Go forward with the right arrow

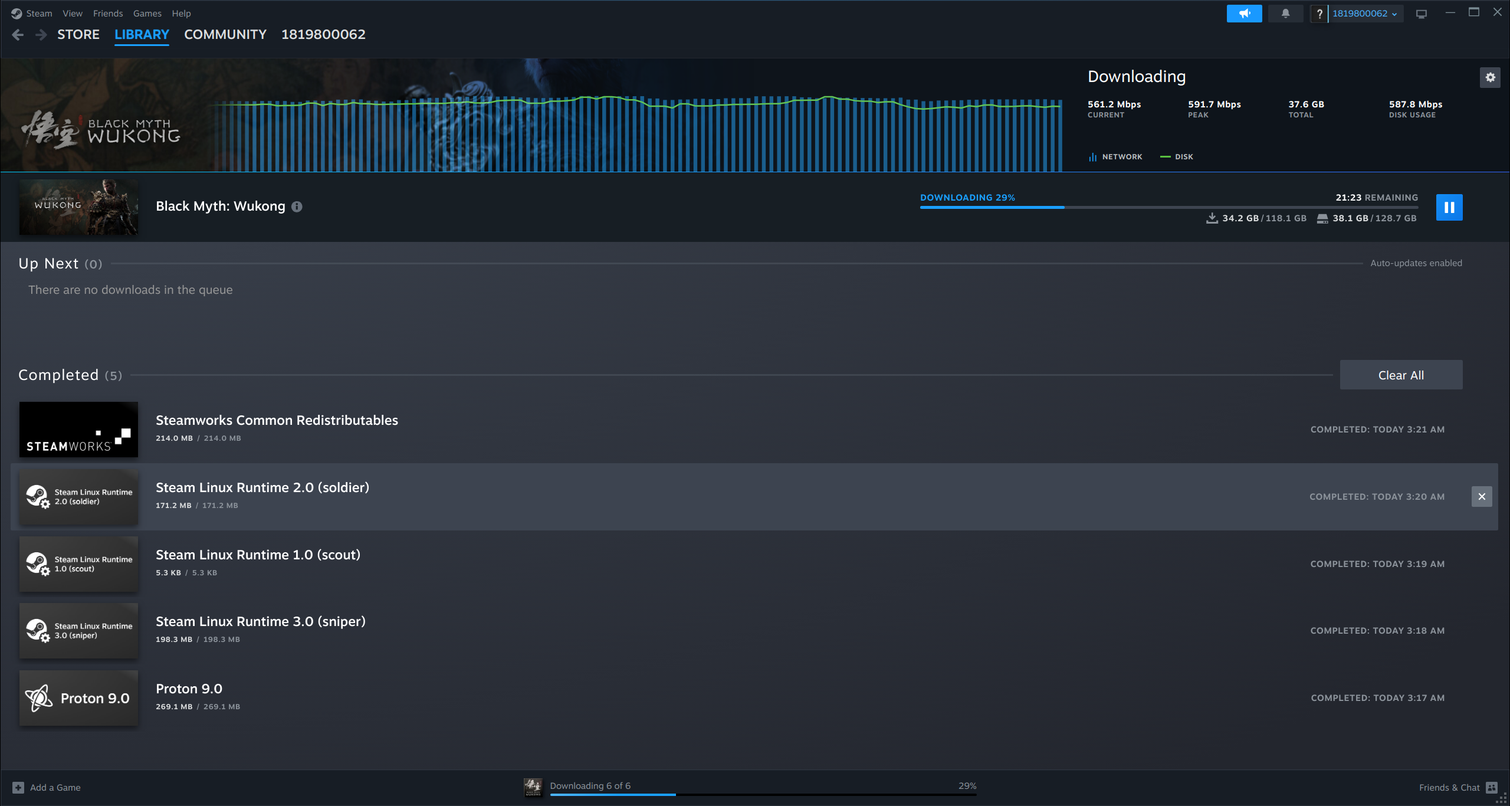pos(41,35)
